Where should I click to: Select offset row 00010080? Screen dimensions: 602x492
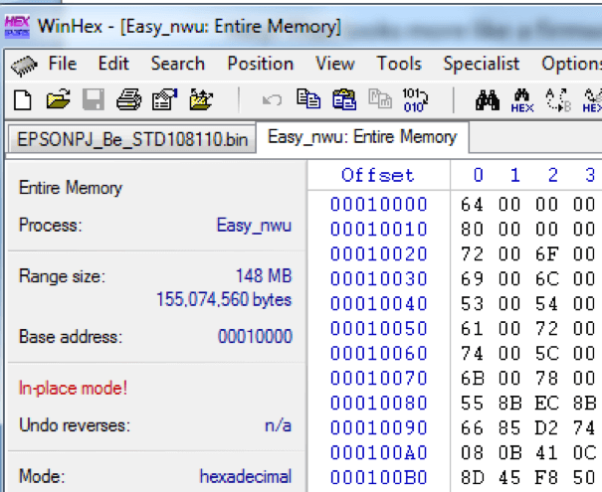click(x=378, y=403)
